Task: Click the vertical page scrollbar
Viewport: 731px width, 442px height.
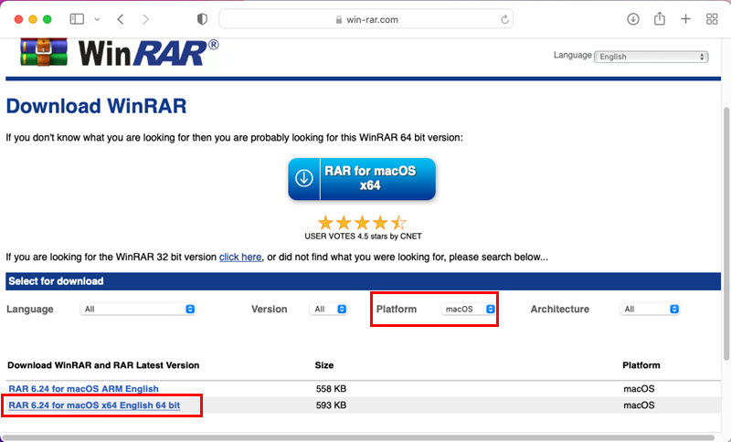Action: (x=726, y=233)
